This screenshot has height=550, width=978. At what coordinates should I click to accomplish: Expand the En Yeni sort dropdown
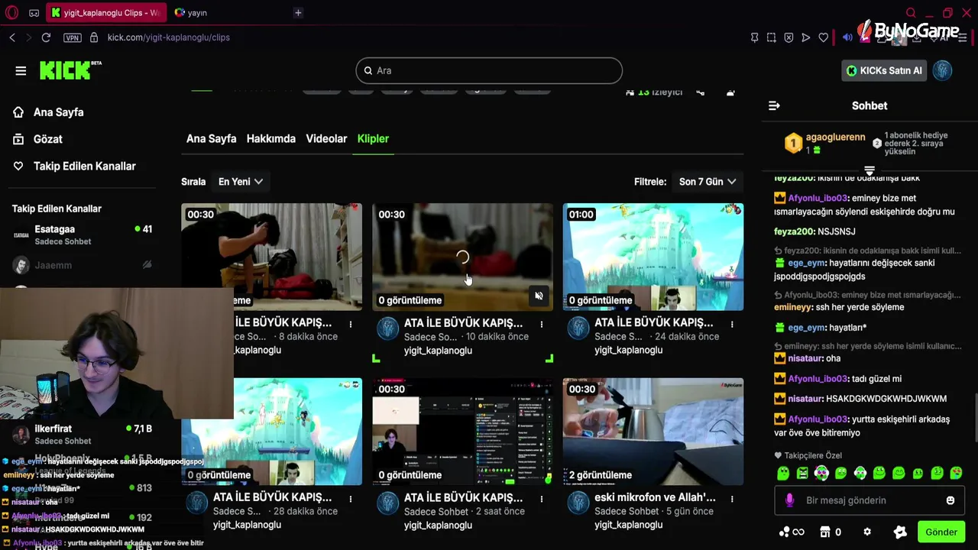(241, 182)
